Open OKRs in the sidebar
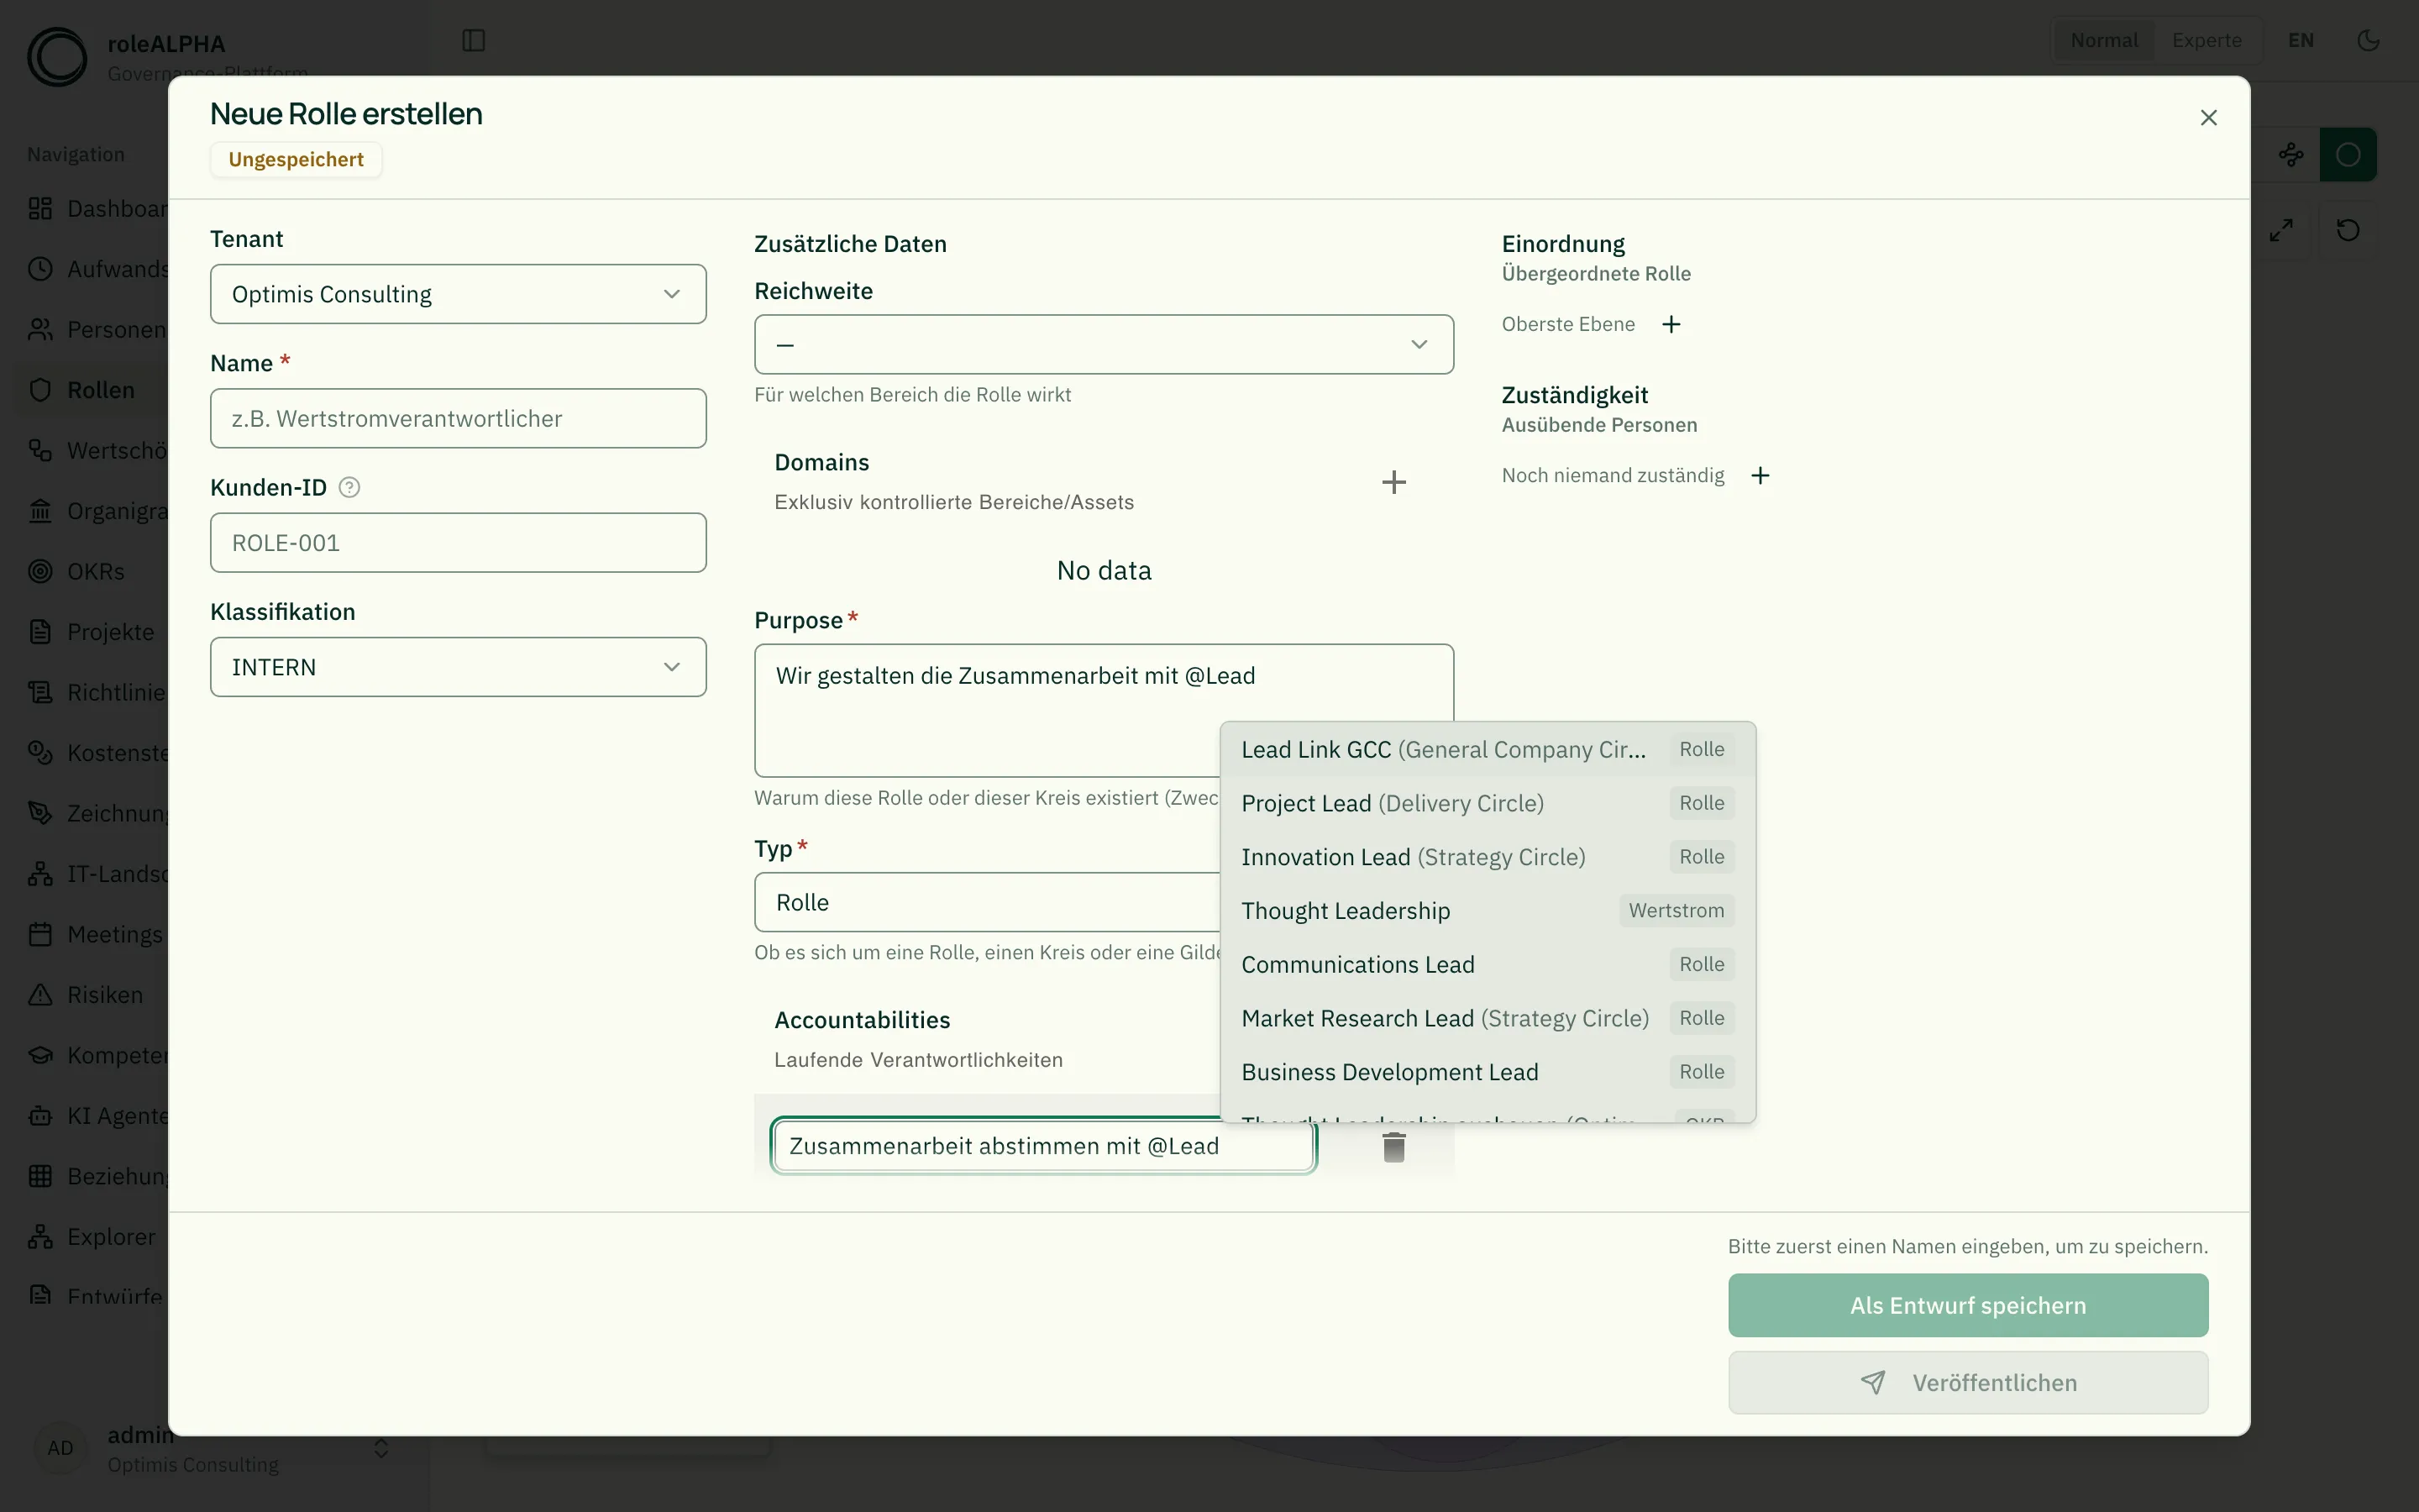The height and width of the screenshot is (1512, 2419). pos(95,571)
